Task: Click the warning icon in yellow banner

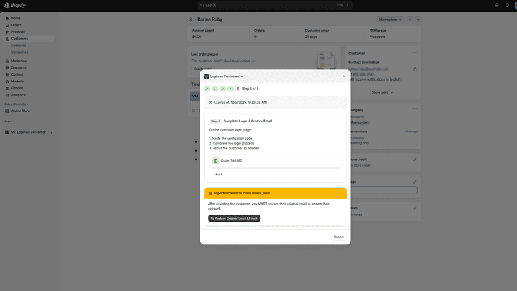Action: pyautogui.click(x=210, y=194)
